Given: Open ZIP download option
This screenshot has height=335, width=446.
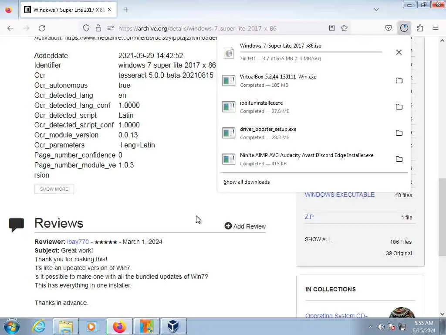Looking at the screenshot, I should tap(309, 217).
